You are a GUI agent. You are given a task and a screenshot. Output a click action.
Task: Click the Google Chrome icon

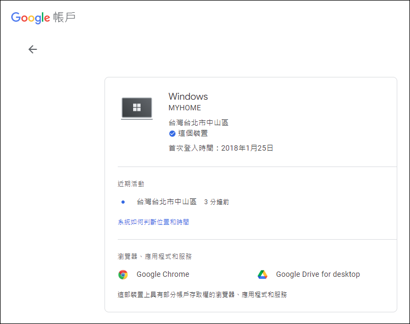tap(123, 275)
